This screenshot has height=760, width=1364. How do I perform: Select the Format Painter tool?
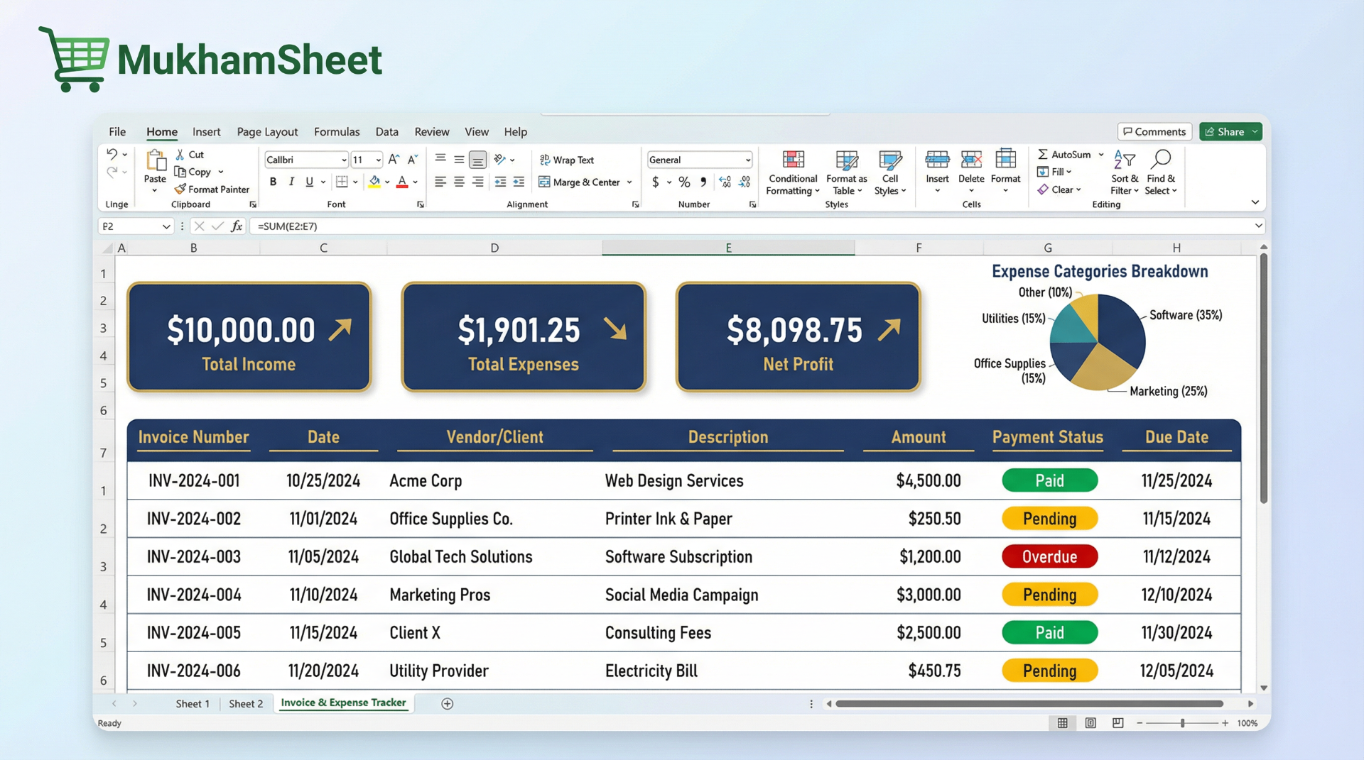[212, 189]
